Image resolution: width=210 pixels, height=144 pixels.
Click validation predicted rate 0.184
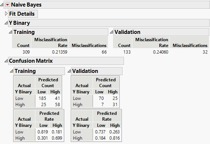pyautogui.click(x=100, y=138)
